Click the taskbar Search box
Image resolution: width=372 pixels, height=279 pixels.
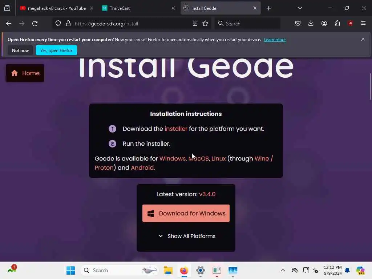[120, 270]
